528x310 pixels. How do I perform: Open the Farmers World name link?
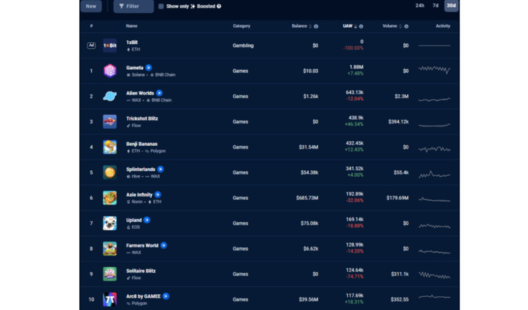tap(143, 245)
